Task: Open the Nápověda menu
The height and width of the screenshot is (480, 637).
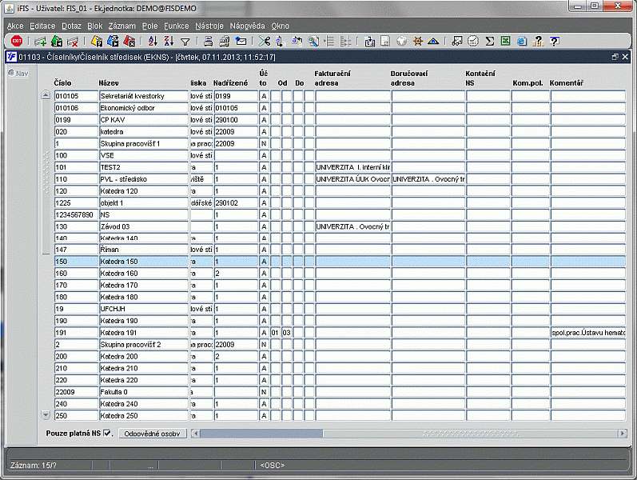Action: (248, 26)
